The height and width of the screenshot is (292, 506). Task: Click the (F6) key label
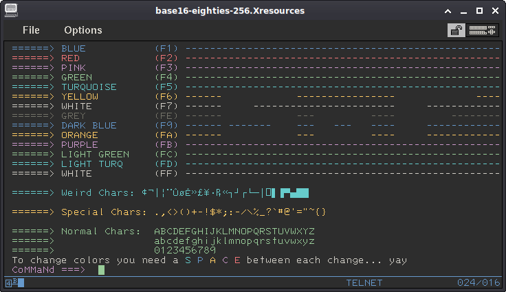[x=166, y=96]
